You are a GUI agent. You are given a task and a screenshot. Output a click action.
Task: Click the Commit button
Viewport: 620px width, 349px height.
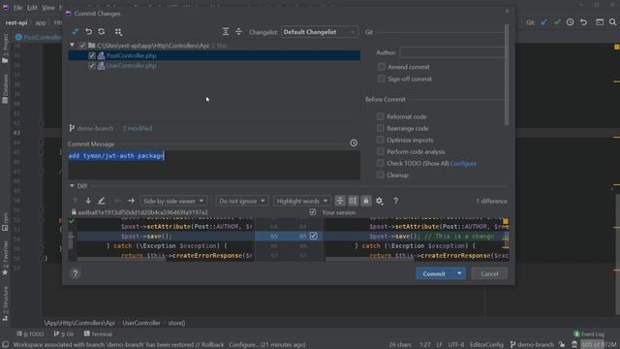[434, 273]
